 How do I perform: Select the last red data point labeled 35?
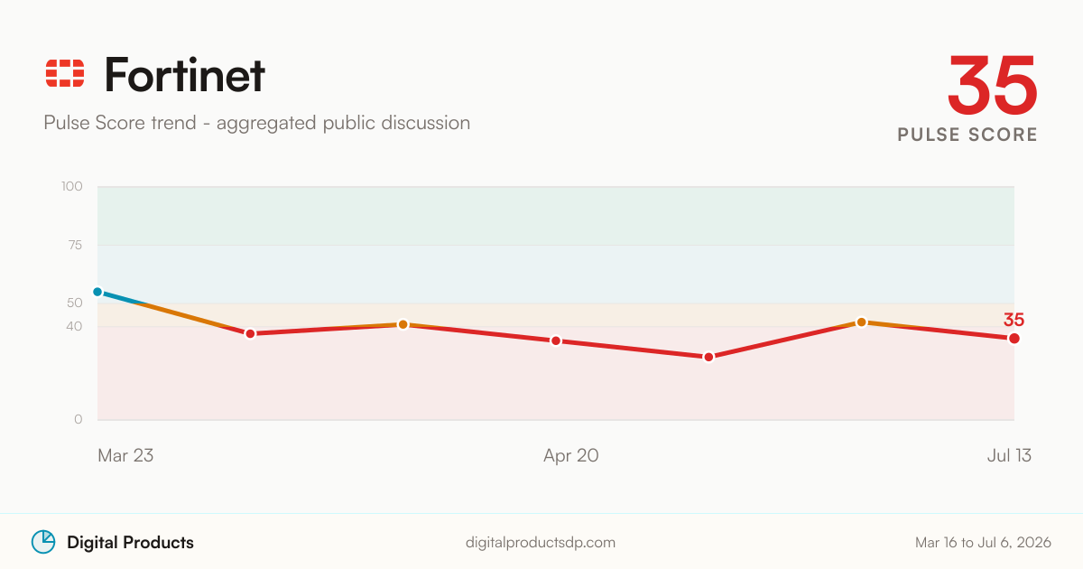point(1014,339)
